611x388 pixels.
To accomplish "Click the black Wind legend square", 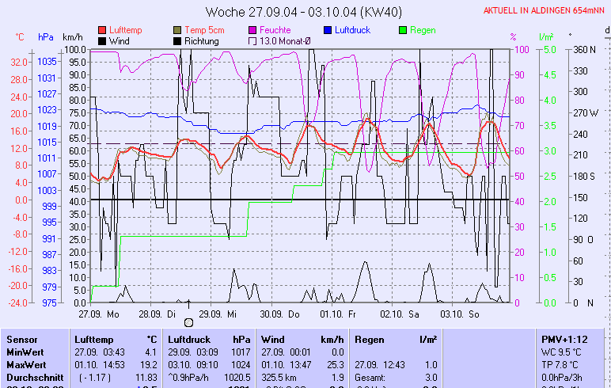I will coord(103,40).
